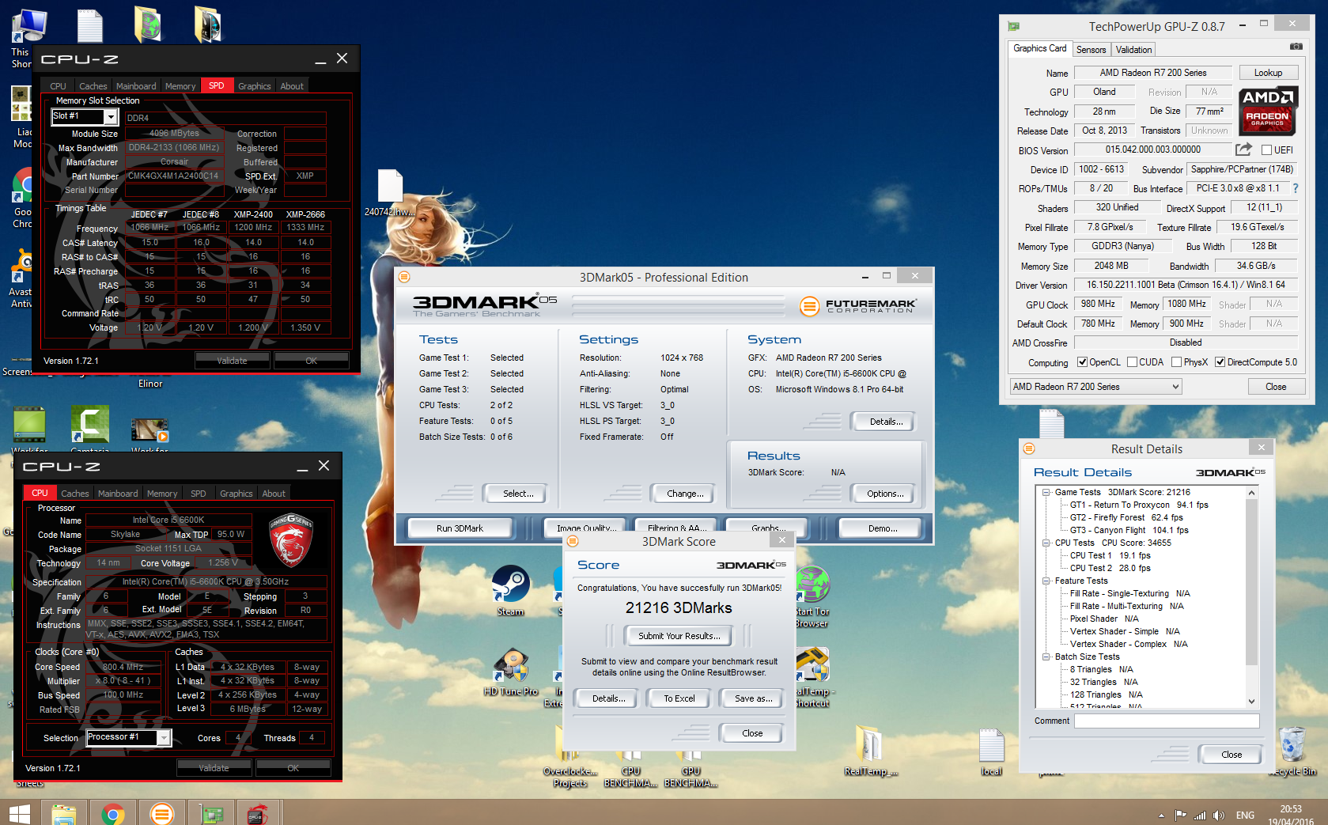The height and width of the screenshot is (825, 1328).
Task: Click the MSI Gaming dragon logo in CPU-Z
Action: (x=291, y=539)
